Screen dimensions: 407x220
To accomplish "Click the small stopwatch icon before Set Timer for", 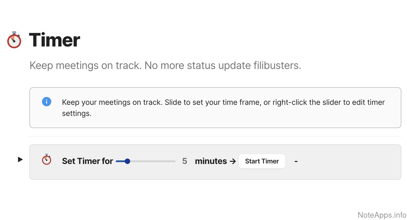I will 46,160.
